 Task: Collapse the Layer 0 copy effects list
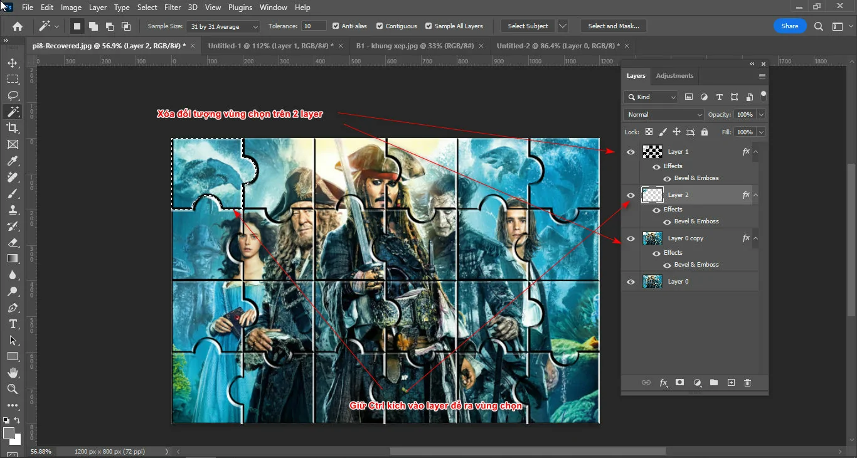(x=755, y=238)
